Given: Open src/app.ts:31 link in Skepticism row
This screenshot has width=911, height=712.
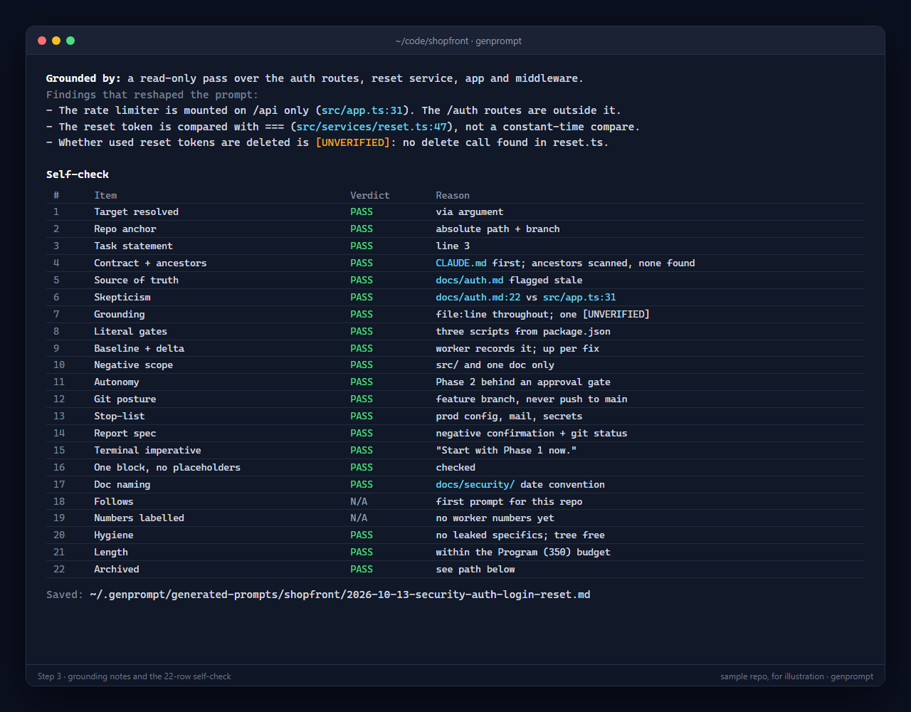Looking at the screenshot, I should click(x=579, y=297).
